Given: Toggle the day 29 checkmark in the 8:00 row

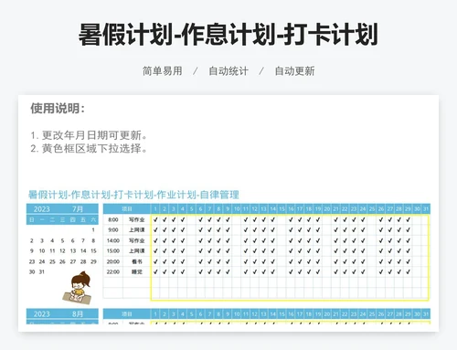Looking at the screenshot, I should tap(408, 219).
